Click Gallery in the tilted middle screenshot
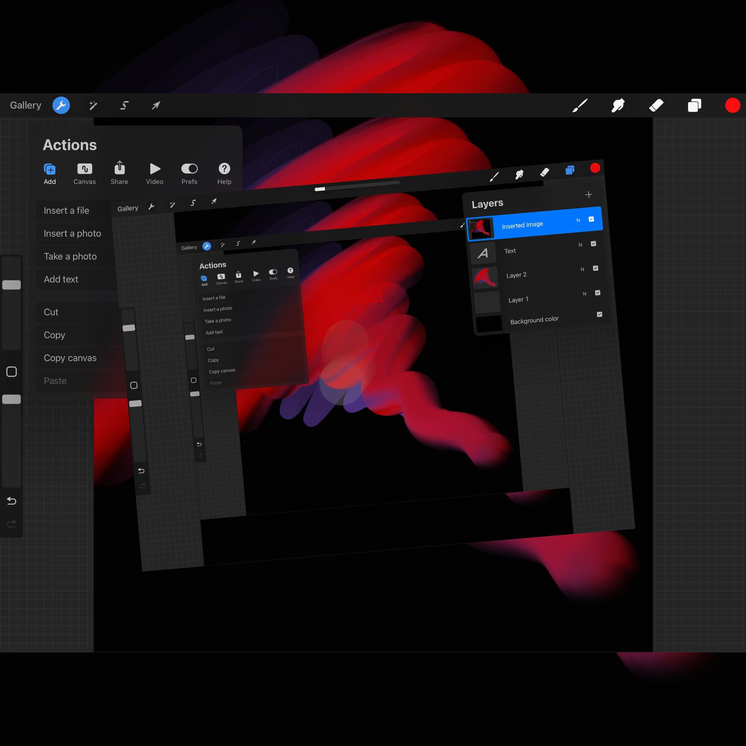 click(128, 208)
